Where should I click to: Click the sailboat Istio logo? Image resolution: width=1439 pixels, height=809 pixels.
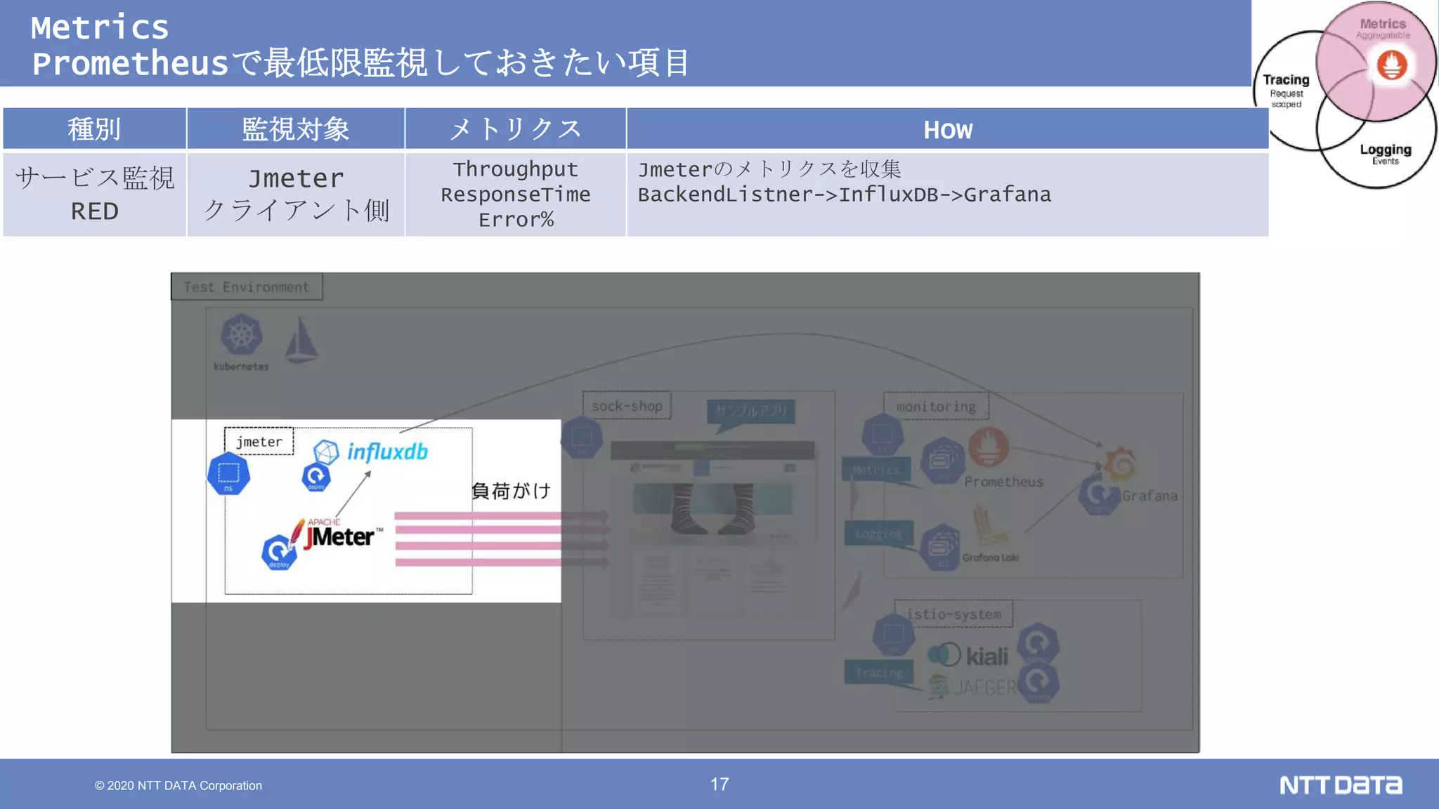301,340
